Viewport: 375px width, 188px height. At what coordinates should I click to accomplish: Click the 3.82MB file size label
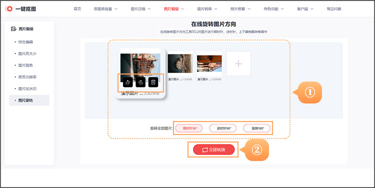(151, 94)
